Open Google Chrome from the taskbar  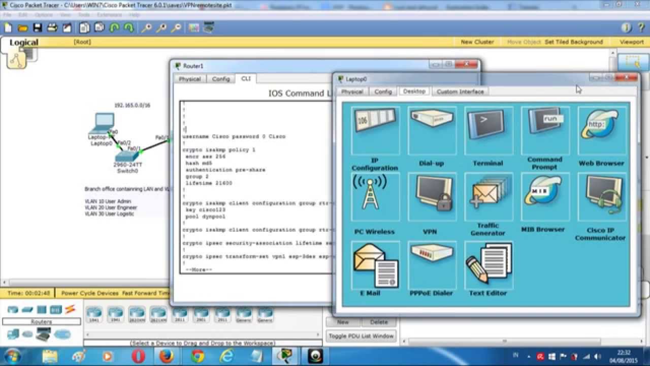coord(198,356)
